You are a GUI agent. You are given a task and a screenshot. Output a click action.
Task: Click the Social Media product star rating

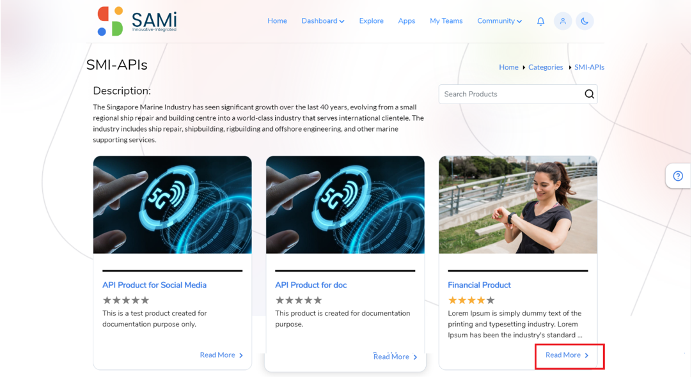[x=126, y=300]
